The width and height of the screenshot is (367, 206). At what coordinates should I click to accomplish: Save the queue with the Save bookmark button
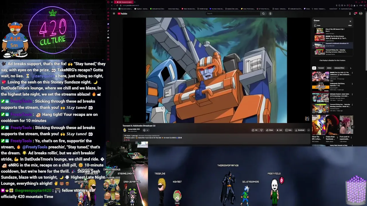point(317,25)
